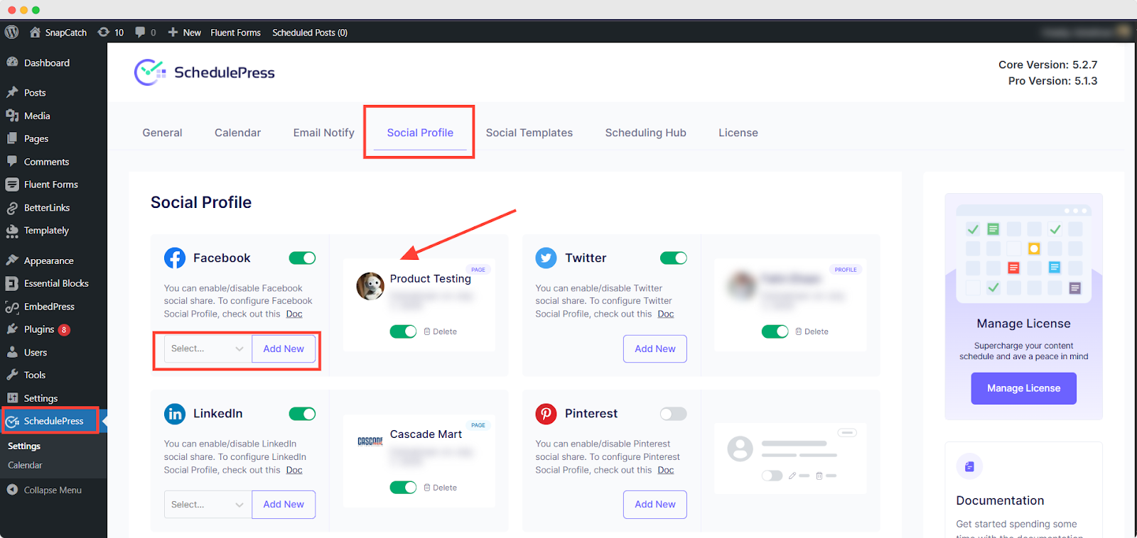1137x538 pixels.
Task: Open the LinkedIn Select dropdown
Action: pos(208,505)
